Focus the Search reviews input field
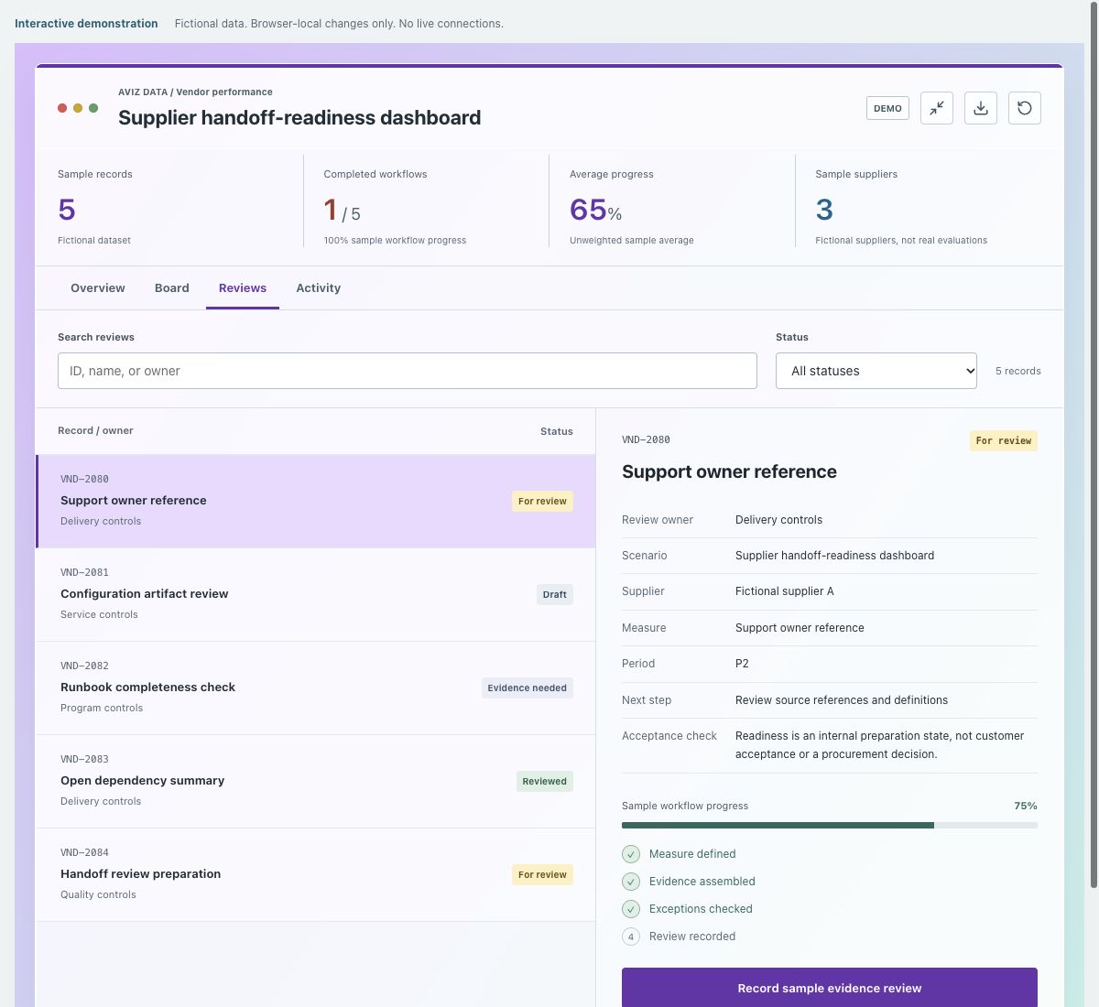 (408, 371)
